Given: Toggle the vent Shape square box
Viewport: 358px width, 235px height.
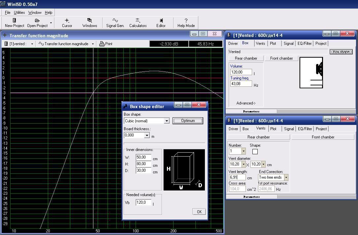Looking at the screenshot, I should [255, 152].
